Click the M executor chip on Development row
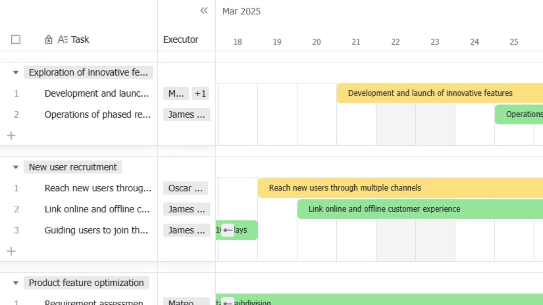Screen dimensions: 543x305 pyautogui.click(x=176, y=94)
